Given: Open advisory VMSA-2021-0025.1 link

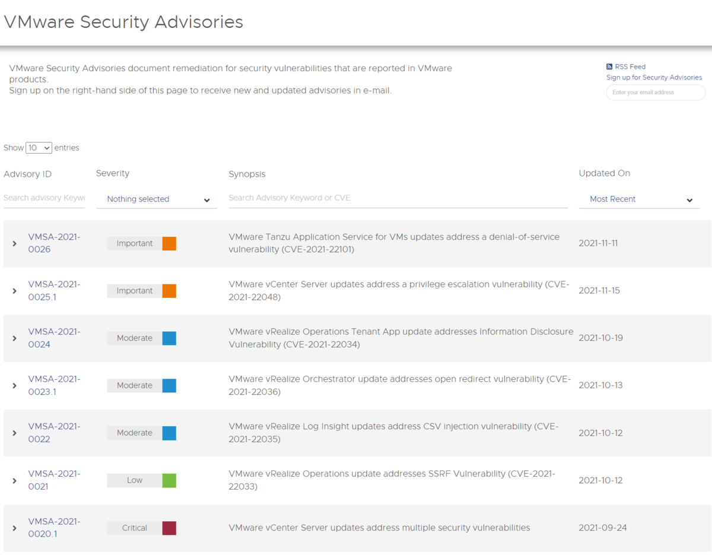Looking at the screenshot, I should [x=54, y=290].
